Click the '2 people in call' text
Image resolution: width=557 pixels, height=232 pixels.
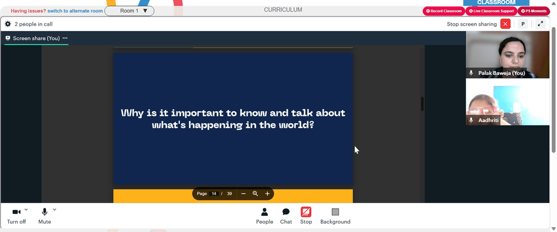[x=34, y=24]
